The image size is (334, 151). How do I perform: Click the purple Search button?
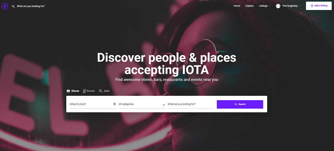click(x=240, y=104)
